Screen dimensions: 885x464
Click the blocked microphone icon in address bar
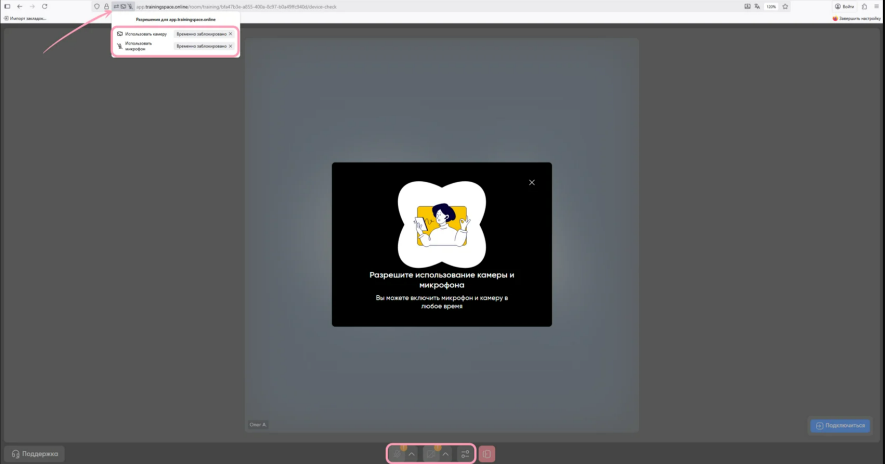[130, 7]
